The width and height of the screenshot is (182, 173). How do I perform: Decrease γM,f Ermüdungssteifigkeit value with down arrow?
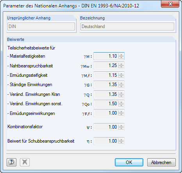click(121, 77)
